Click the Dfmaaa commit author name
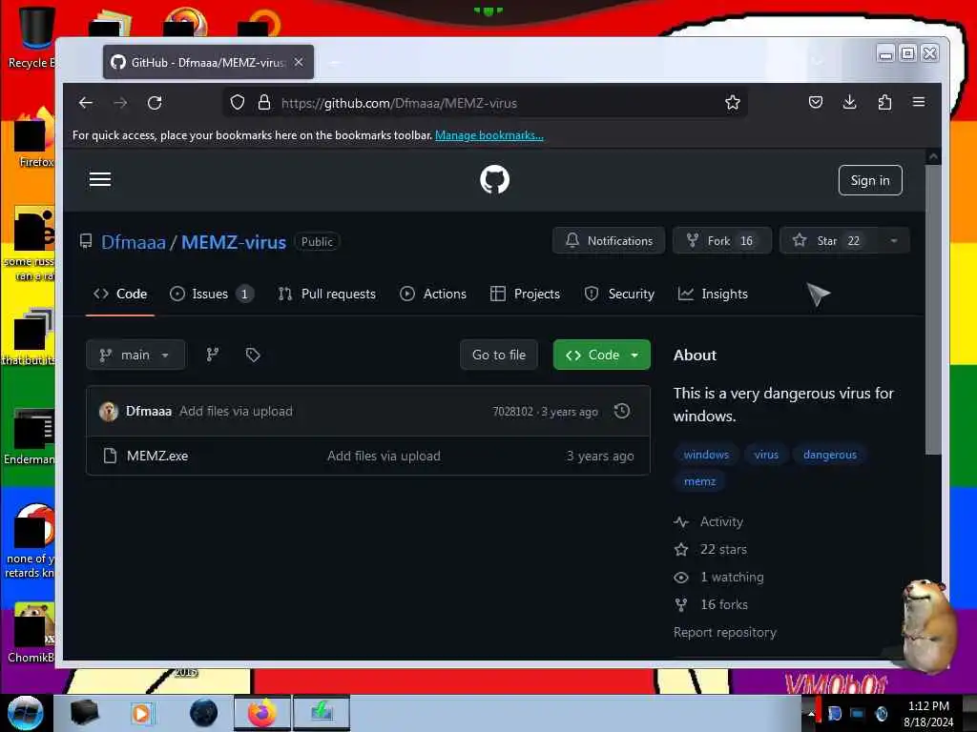 pos(148,412)
